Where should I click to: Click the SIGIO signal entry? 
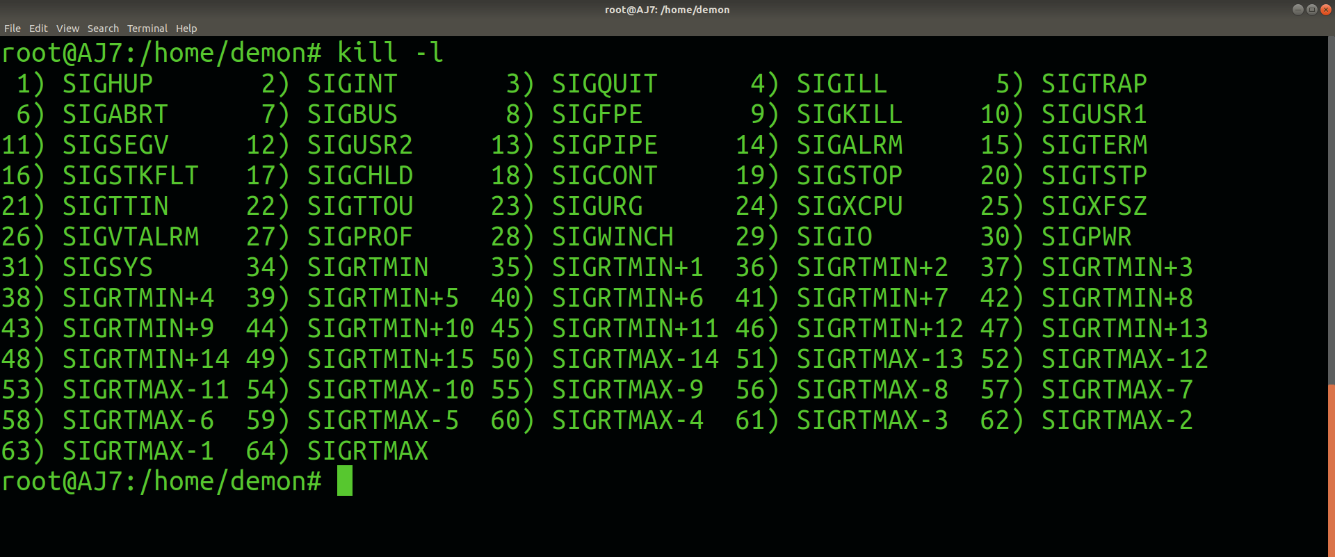834,236
